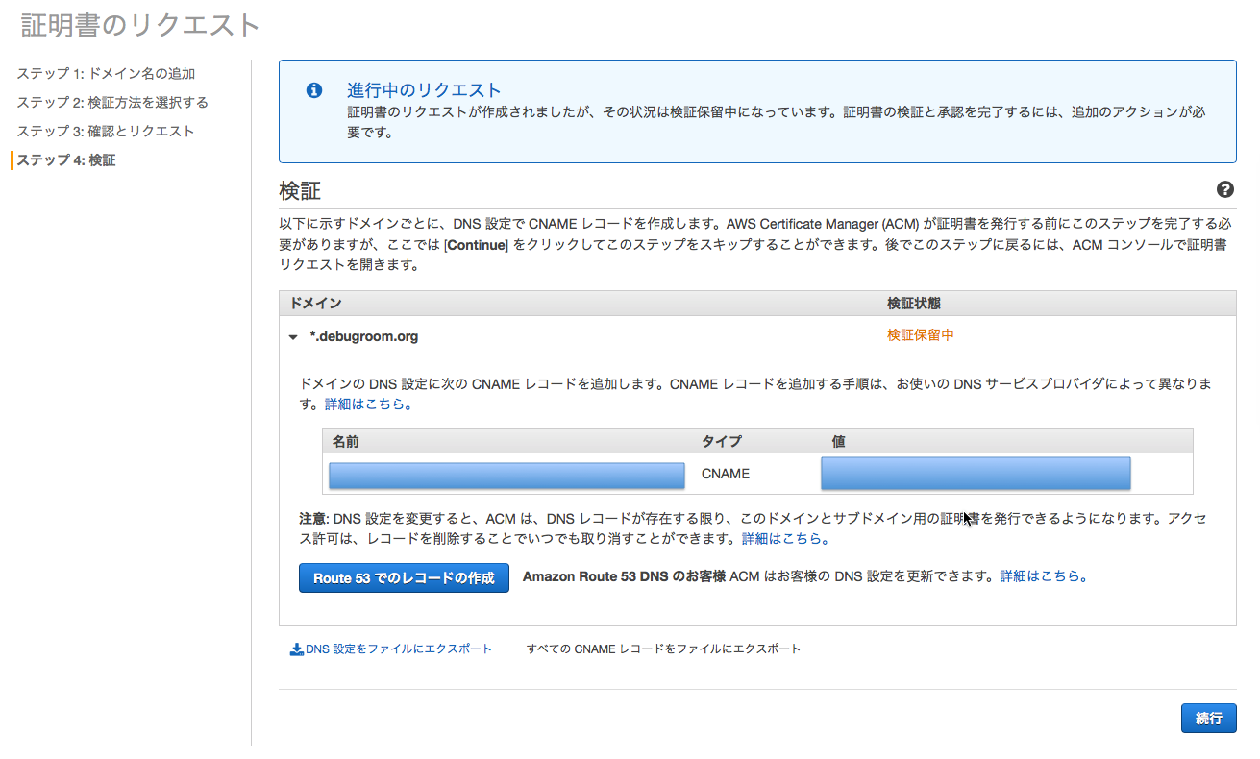Click the CNAME type cell
The height and width of the screenshot is (759, 1260).
[x=726, y=474]
